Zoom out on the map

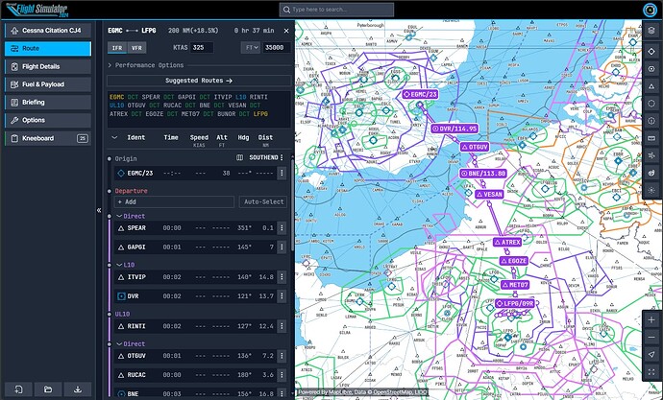651,336
